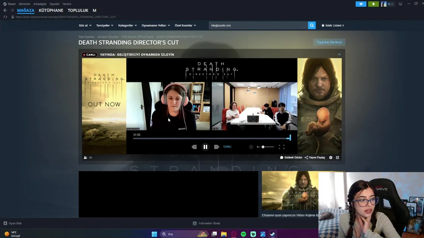Open Photos app from taskbar
The image size is (424, 238).
[x=263, y=234]
